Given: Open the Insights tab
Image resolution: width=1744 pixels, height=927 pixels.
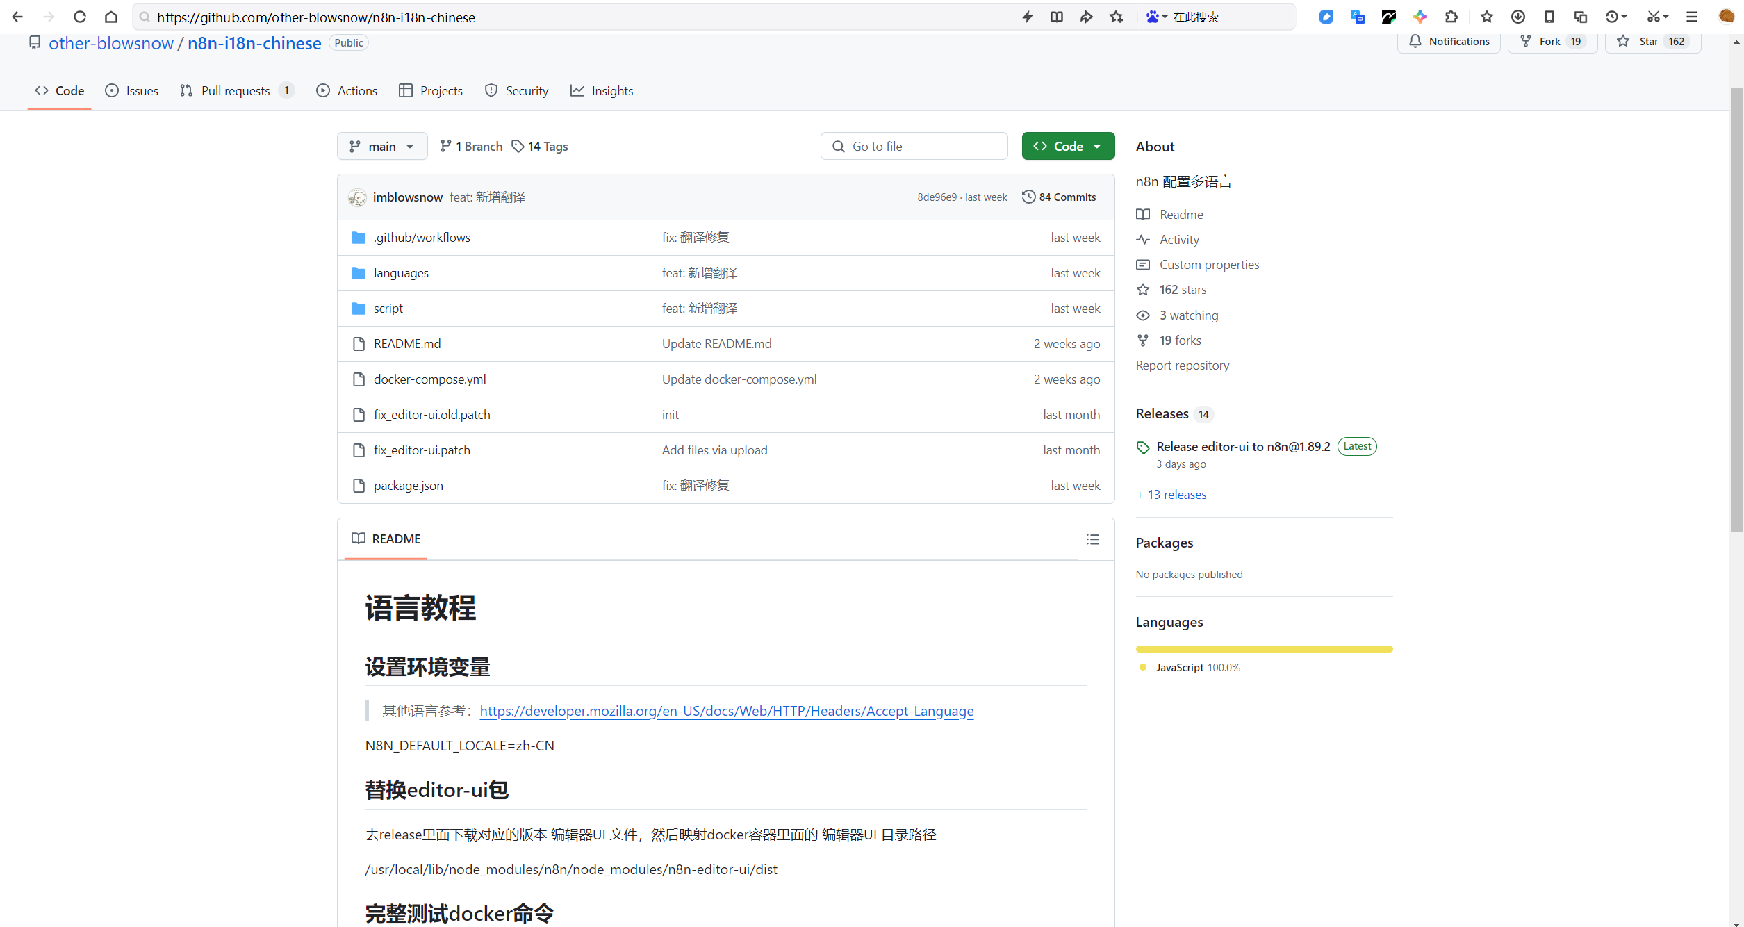Looking at the screenshot, I should point(602,90).
